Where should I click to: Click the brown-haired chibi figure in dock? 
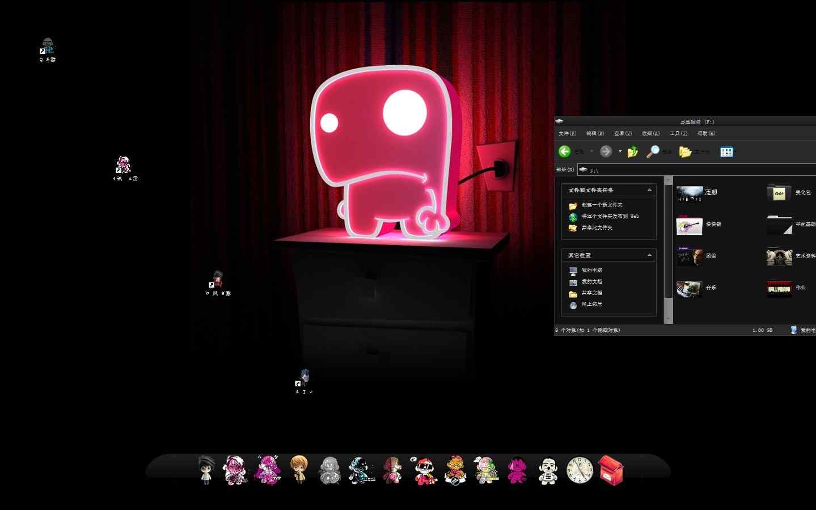(299, 470)
